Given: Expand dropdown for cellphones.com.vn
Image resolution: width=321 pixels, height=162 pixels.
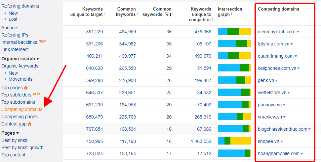Looking at the screenshot, I should tap(299, 68).
